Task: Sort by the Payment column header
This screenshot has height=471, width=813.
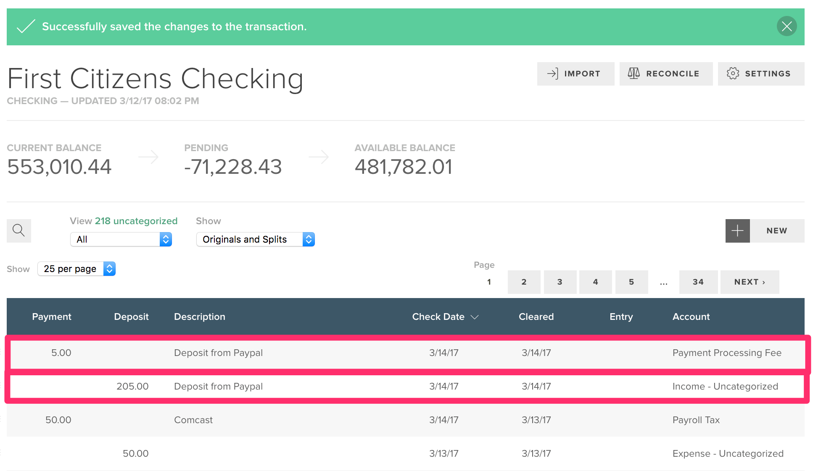Action: tap(52, 317)
